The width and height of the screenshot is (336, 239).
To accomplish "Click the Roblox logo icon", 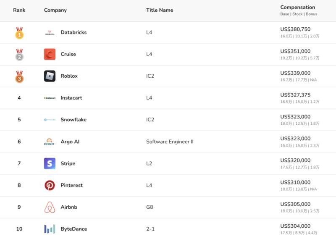I will point(50,76).
